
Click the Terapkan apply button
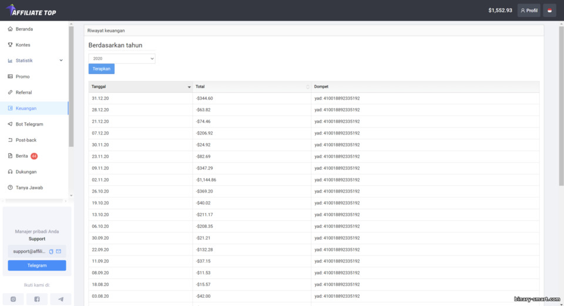click(102, 69)
